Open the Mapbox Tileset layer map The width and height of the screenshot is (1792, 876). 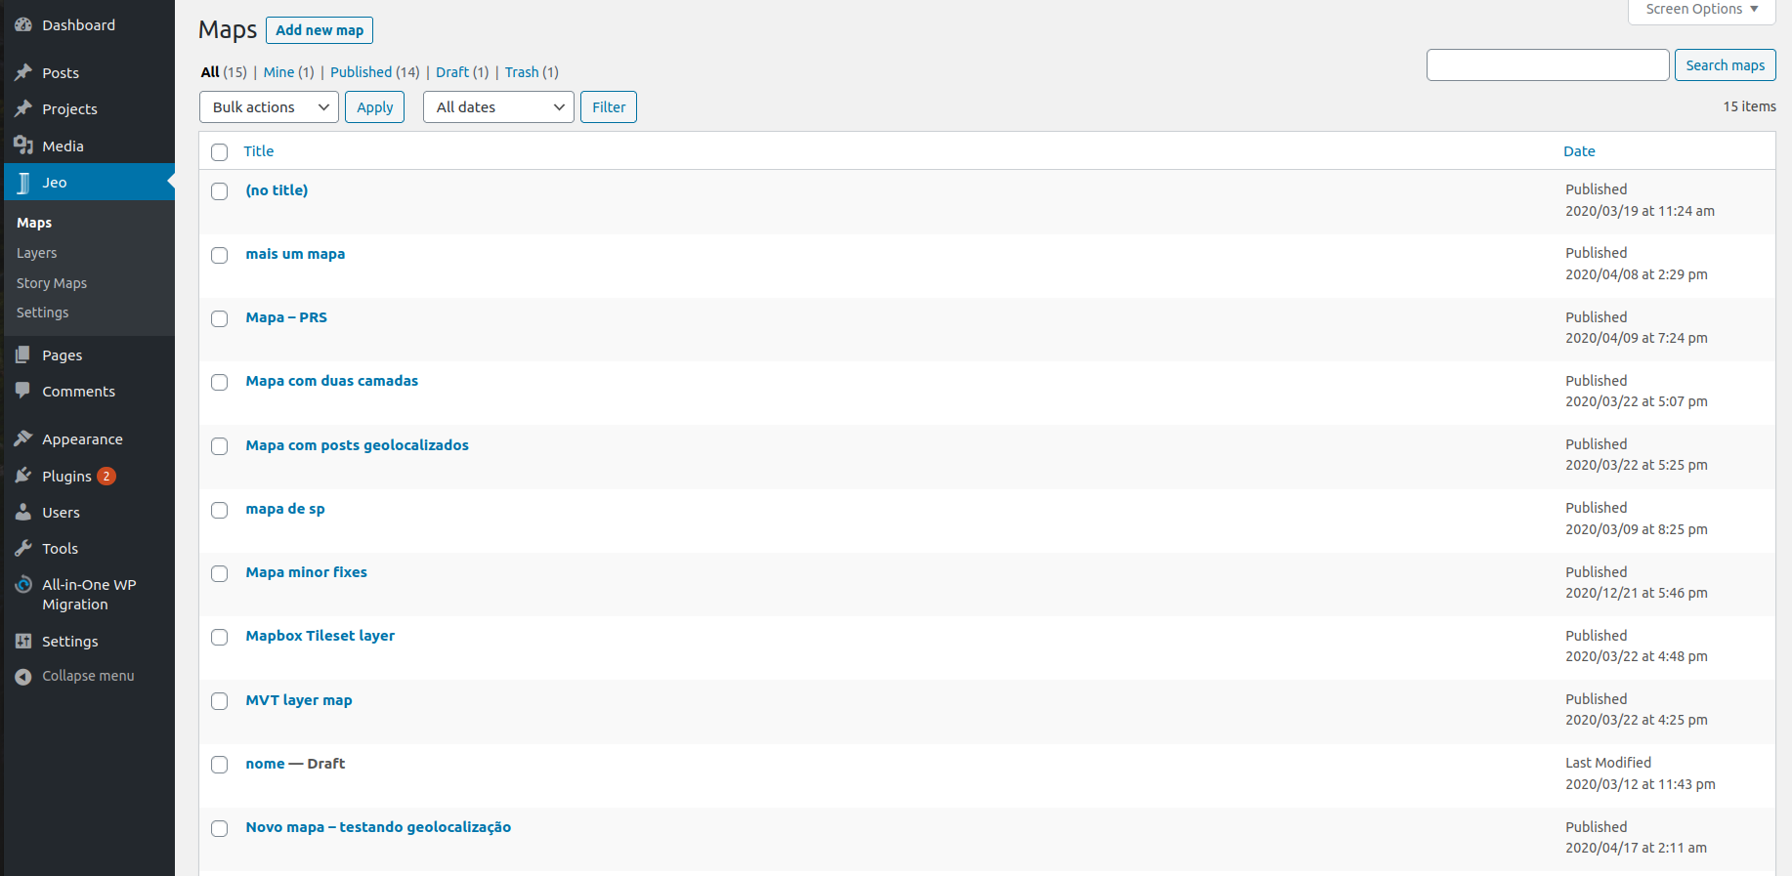click(320, 636)
